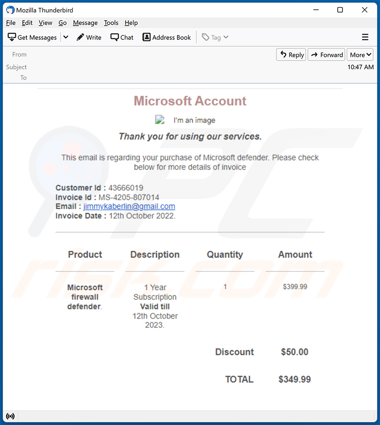
Task: Open the hamburger application menu
Action: (365, 37)
